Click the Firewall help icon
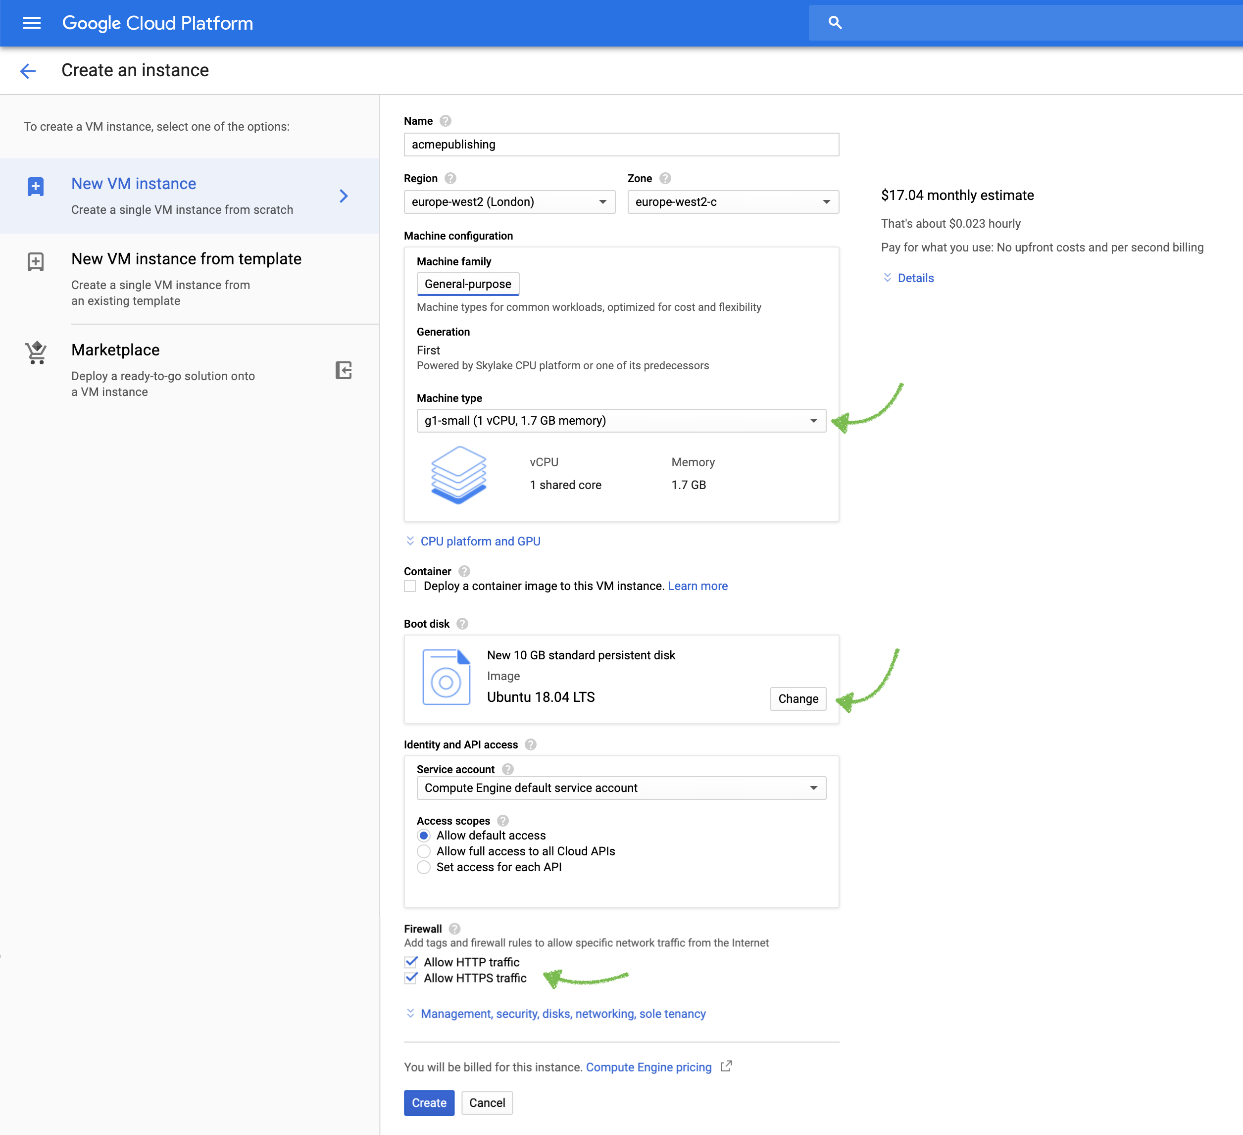The height and width of the screenshot is (1135, 1243). [454, 929]
